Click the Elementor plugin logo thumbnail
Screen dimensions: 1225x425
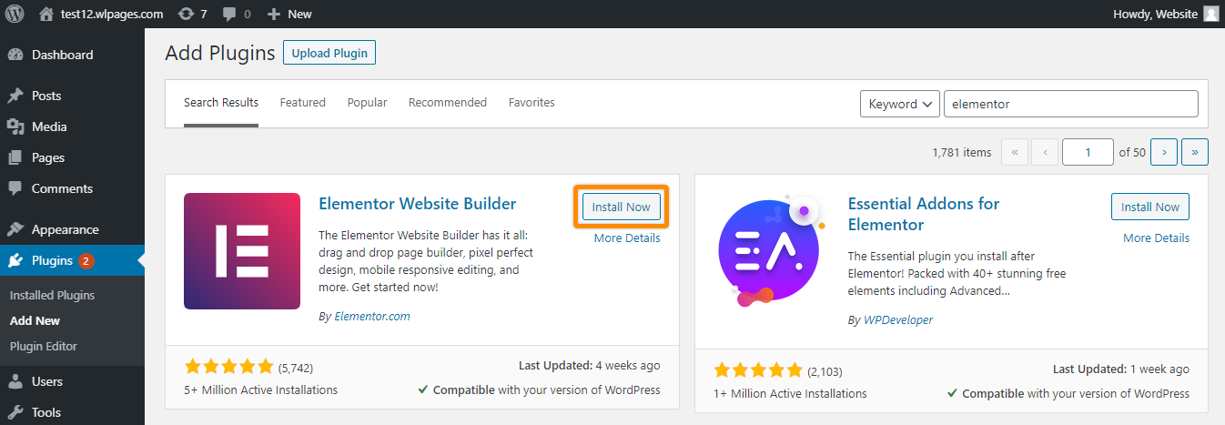tap(242, 251)
